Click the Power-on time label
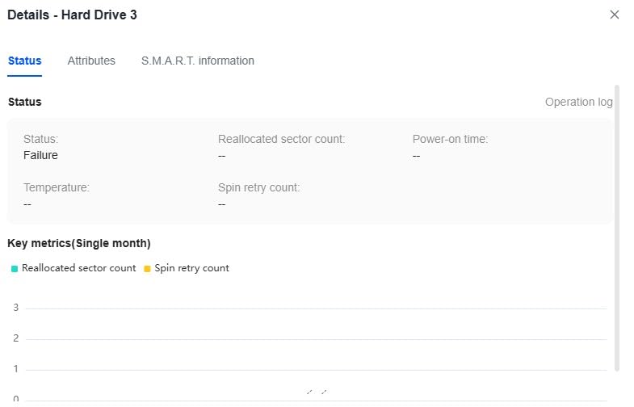 point(450,139)
